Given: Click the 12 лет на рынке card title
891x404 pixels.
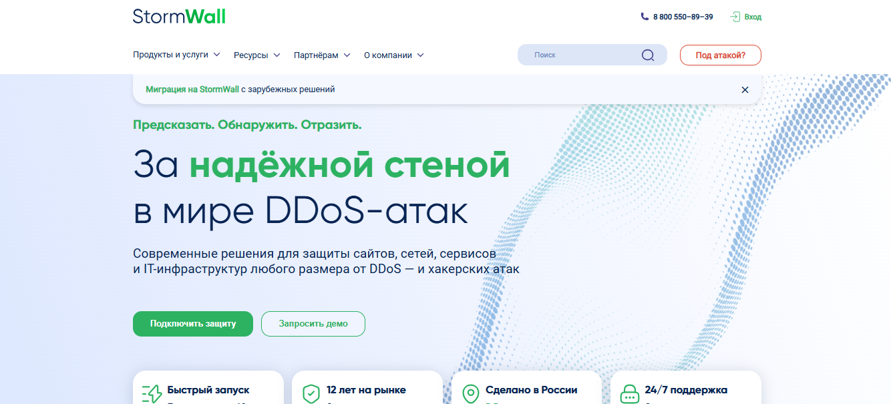Looking at the screenshot, I should (366, 390).
